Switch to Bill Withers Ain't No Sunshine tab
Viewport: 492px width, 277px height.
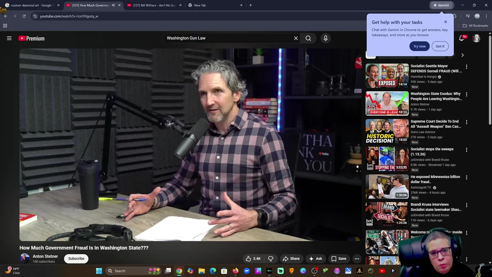click(154, 5)
